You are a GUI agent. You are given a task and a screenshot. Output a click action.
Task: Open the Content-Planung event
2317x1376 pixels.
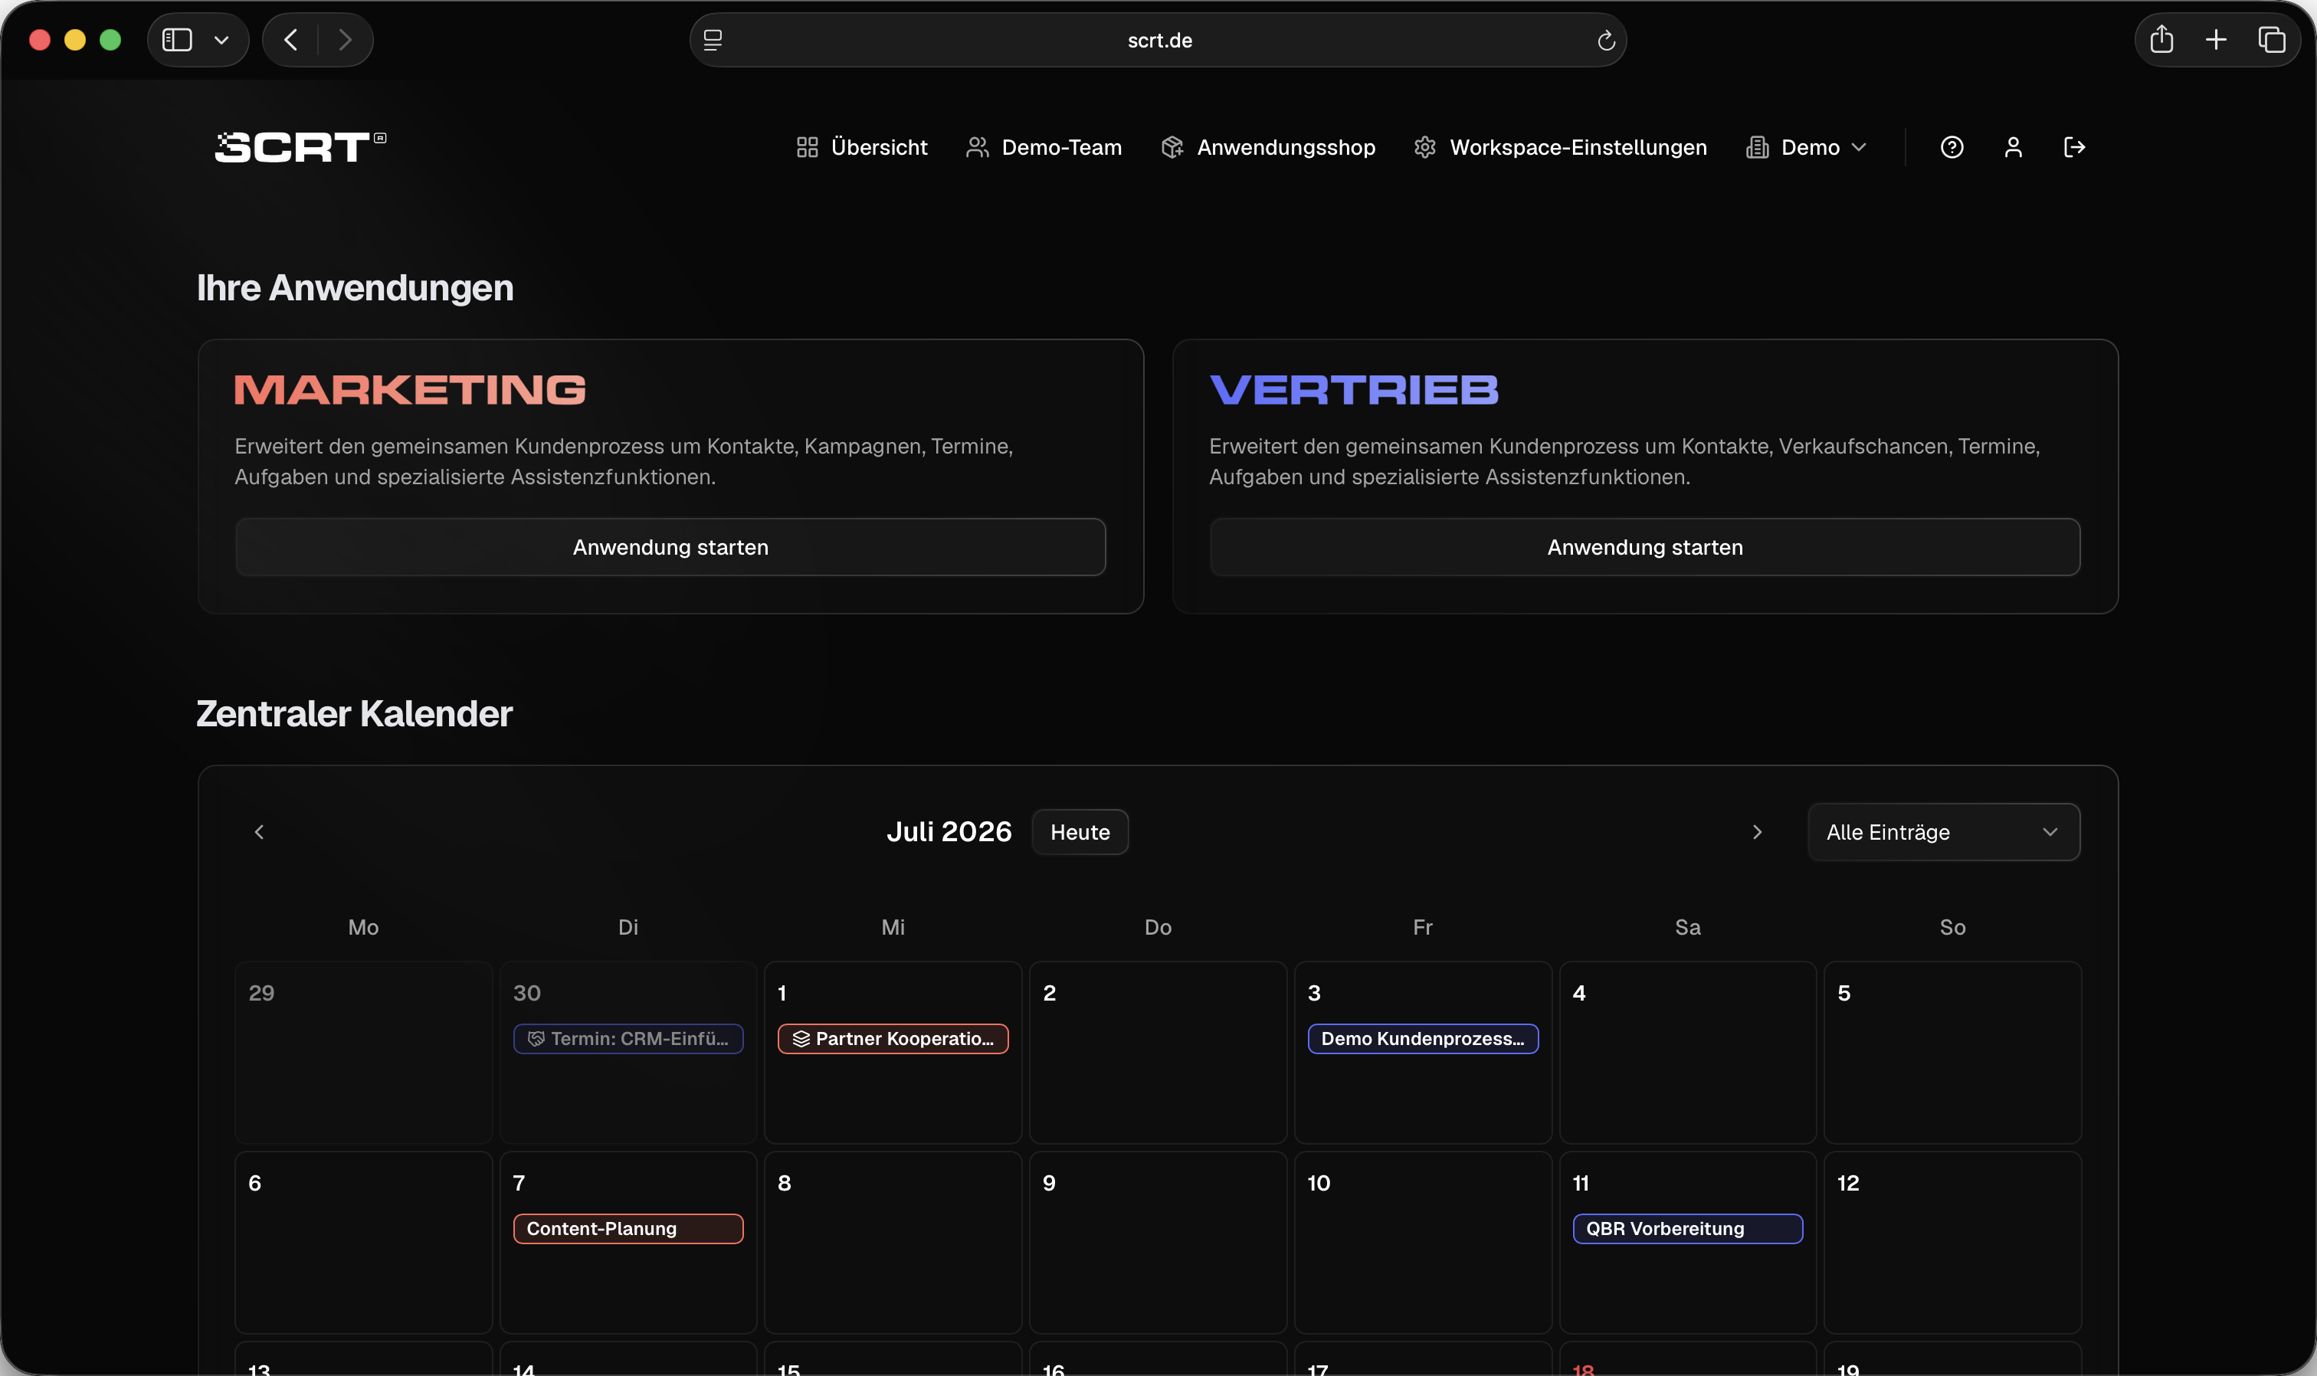click(x=628, y=1229)
